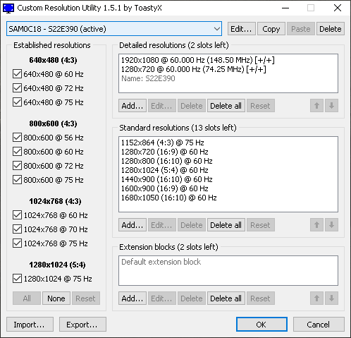Click the move up arrow for standard resolutions
This screenshot has height=338, width=351.
click(x=316, y=225)
